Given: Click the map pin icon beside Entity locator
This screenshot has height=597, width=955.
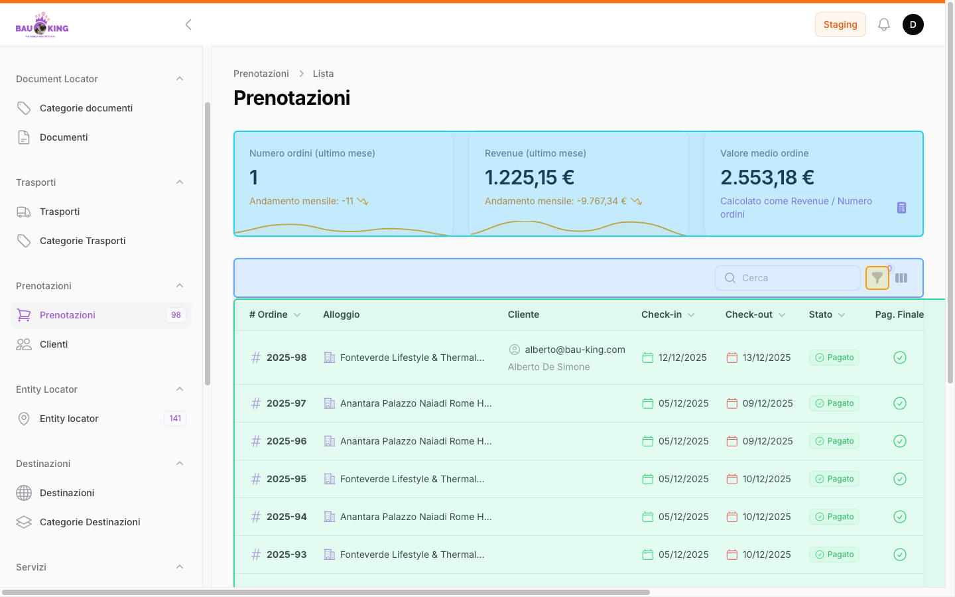Looking at the screenshot, I should coord(24,419).
